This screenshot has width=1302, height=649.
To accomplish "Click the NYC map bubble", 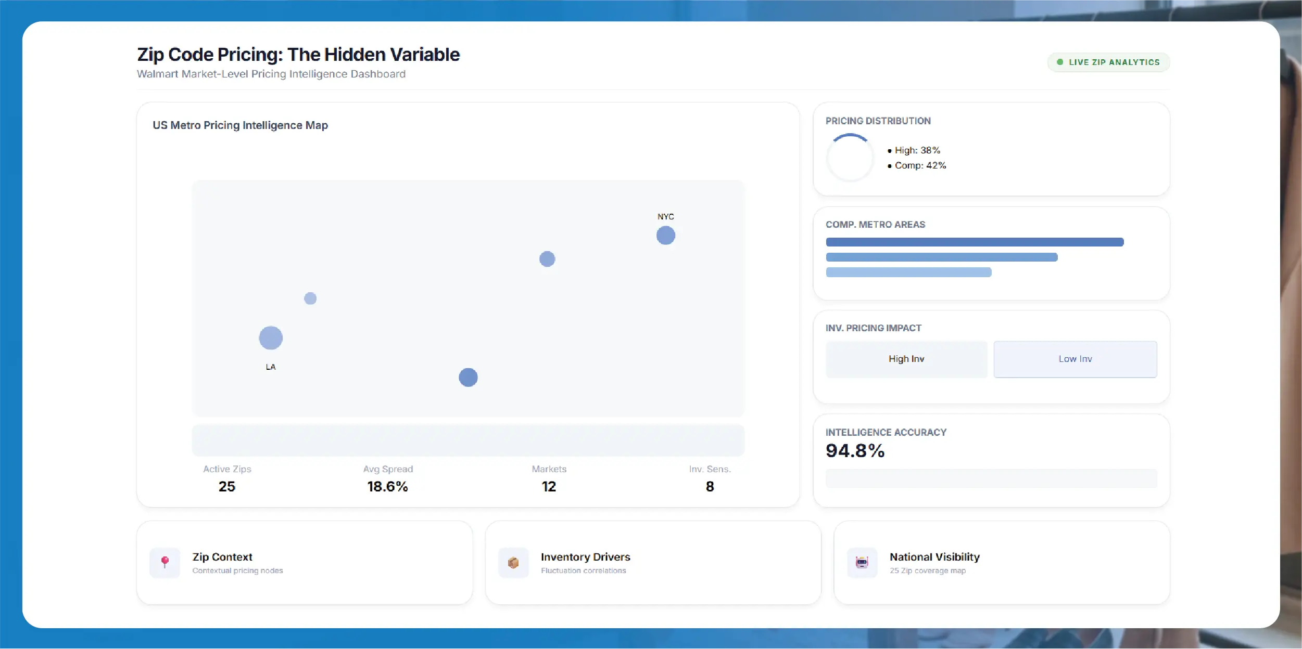I will coord(666,236).
